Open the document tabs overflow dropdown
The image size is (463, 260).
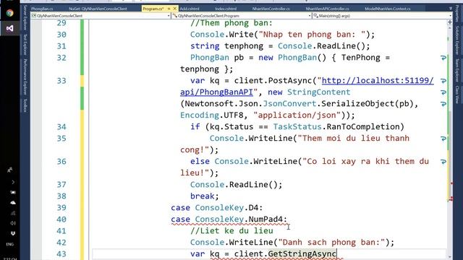pyautogui.click(x=450, y=9)
